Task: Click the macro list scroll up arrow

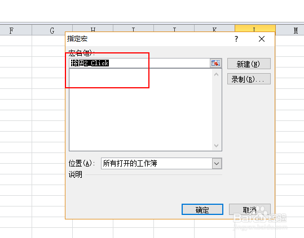Action: (x=217, y=74)
